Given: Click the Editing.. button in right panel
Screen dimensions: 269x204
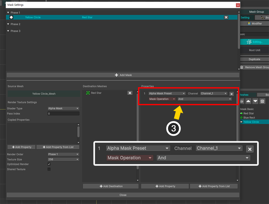Looking at the screenshot, I should (x=254, y=42).
